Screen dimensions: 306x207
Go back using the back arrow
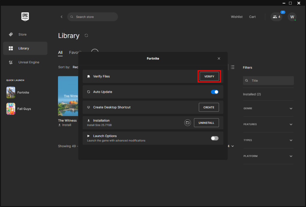pos(62,17)
